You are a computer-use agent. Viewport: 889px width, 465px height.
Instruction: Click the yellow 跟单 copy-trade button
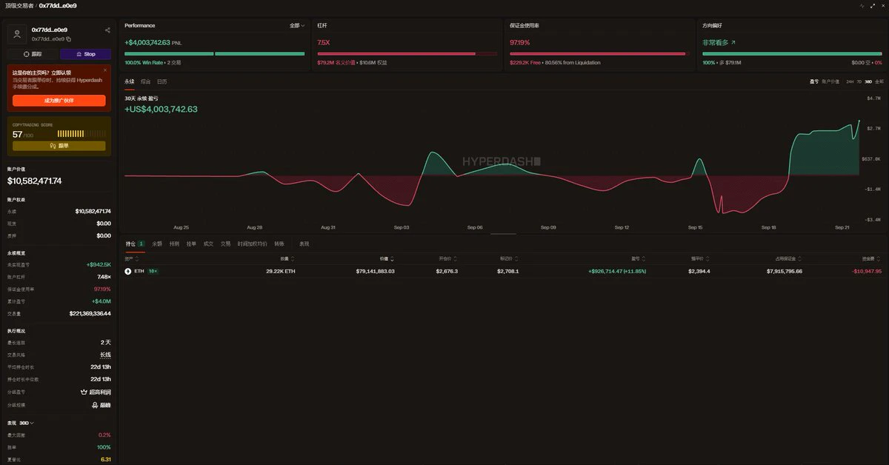click(59, 146)
